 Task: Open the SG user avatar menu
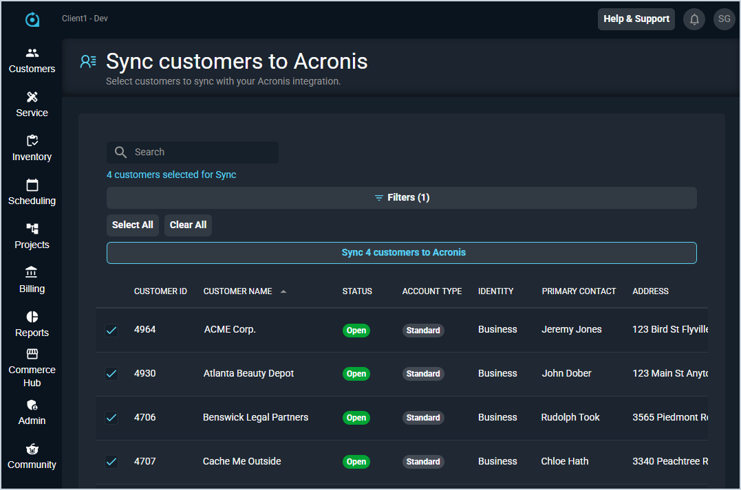724,19
